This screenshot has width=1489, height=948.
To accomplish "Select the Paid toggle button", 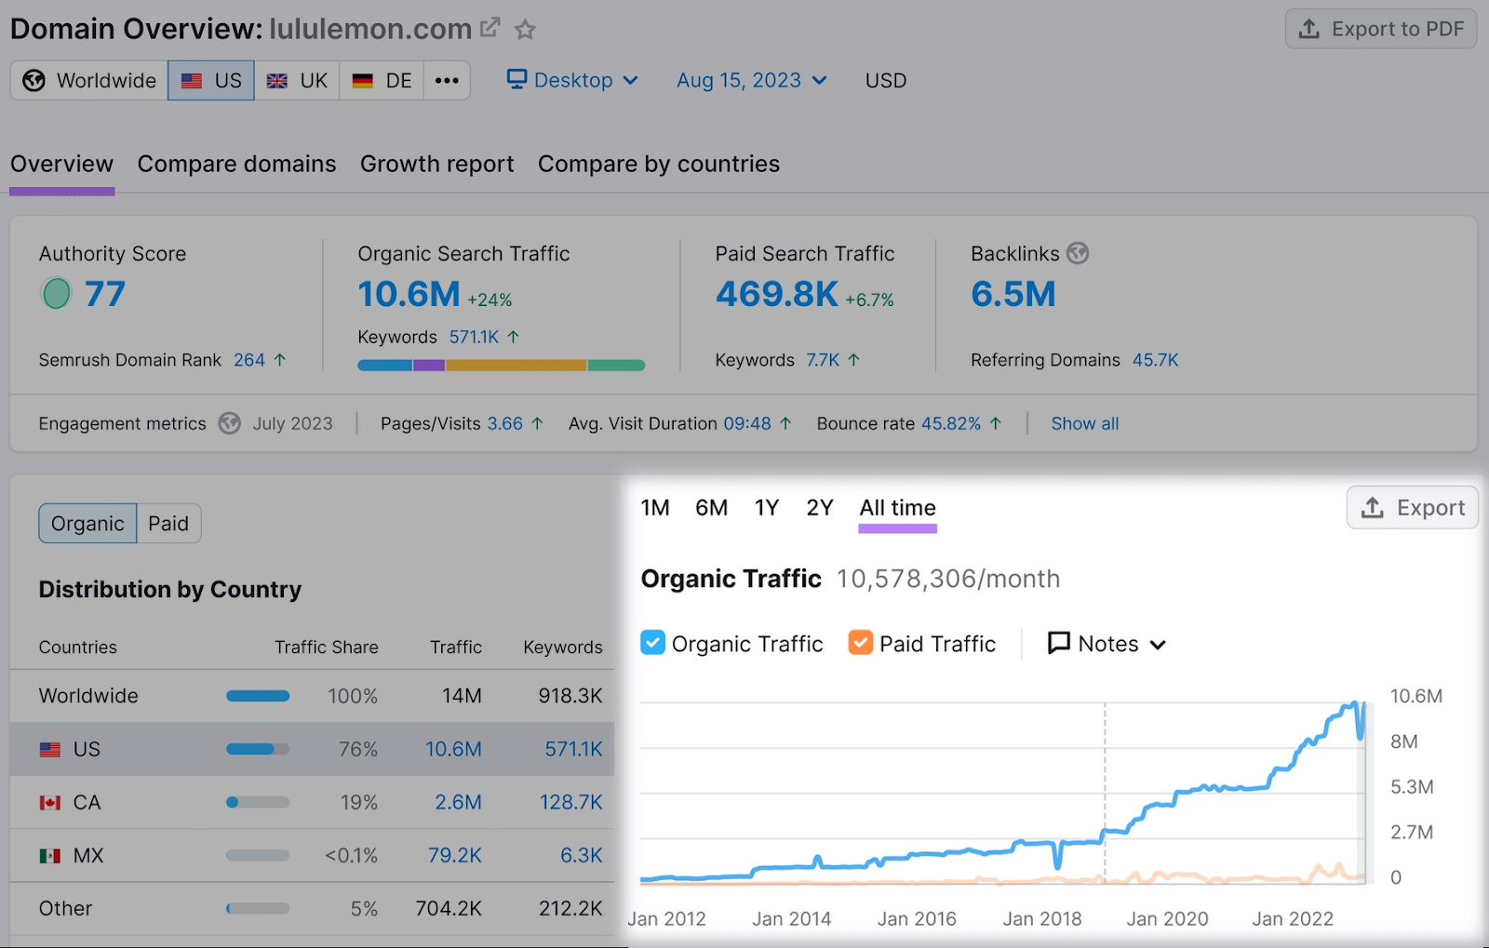I will tap(168, 524).
